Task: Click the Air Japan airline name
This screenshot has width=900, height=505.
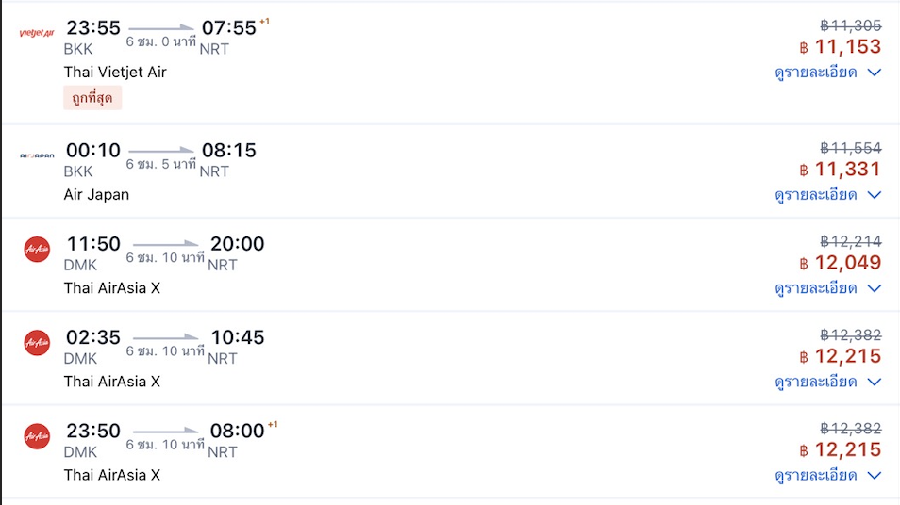Action: tap(96, 195)
